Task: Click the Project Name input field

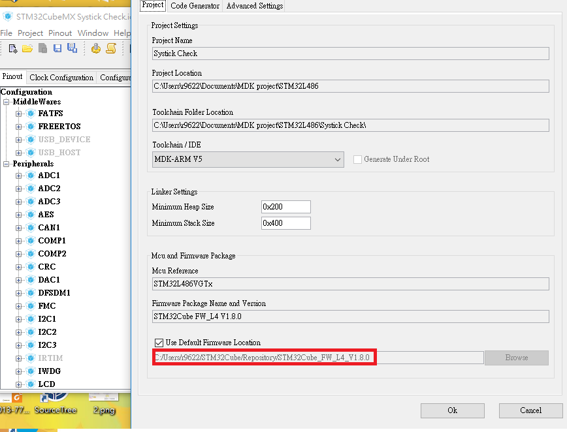Action: [x=350, y=54]
